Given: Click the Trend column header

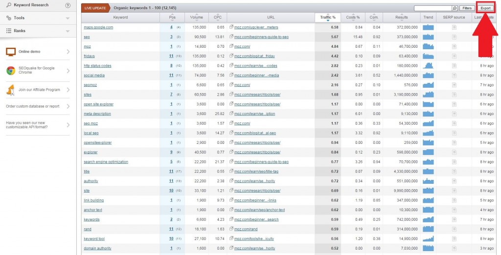Looking at the screenshot, I should click(428, 17).
